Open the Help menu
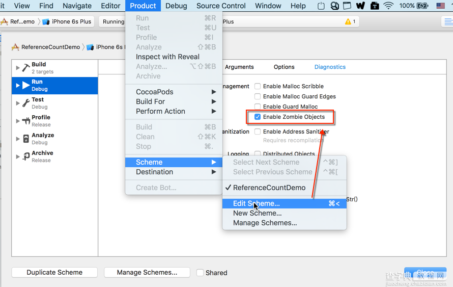Viewport: 453px width, 287px height. pos(298,6)
